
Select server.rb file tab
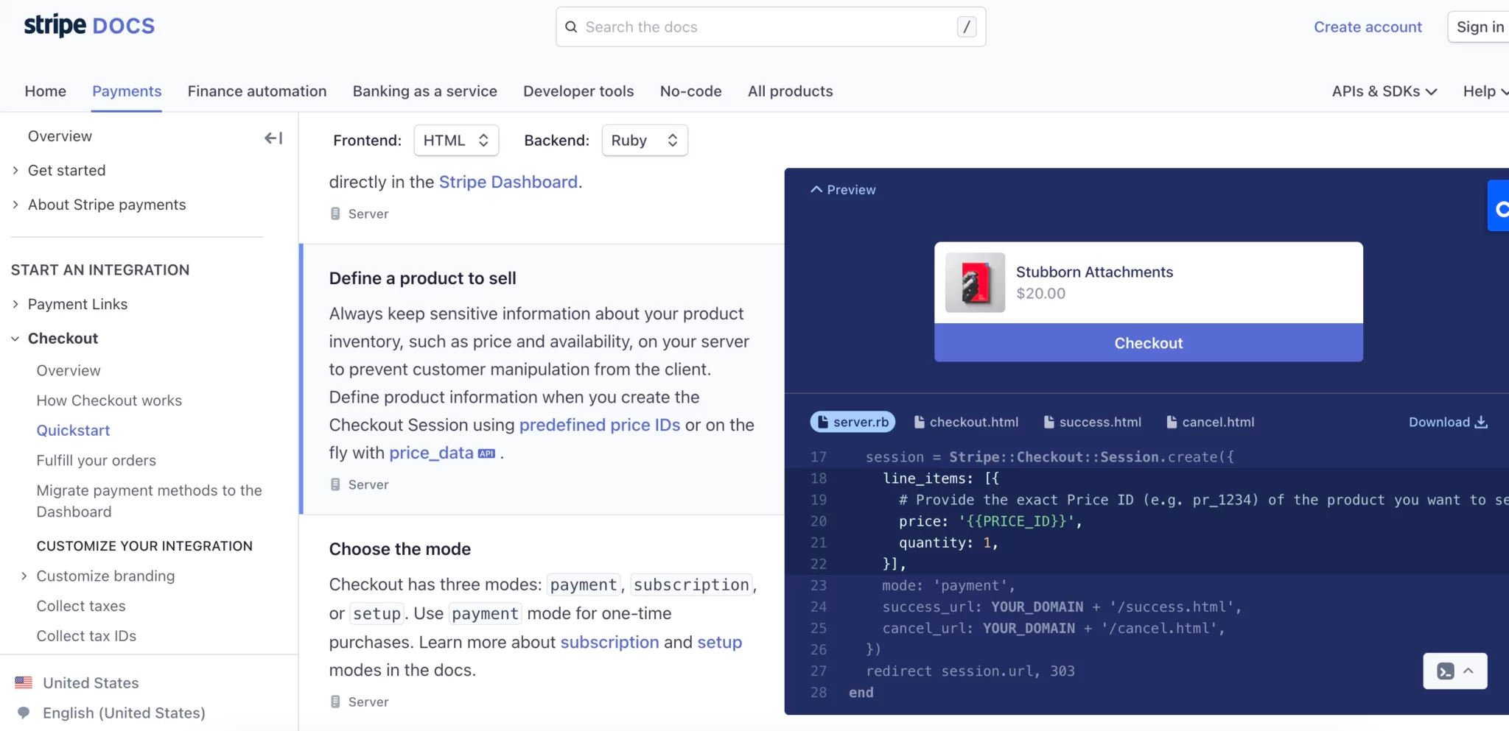tap(853, 422)
